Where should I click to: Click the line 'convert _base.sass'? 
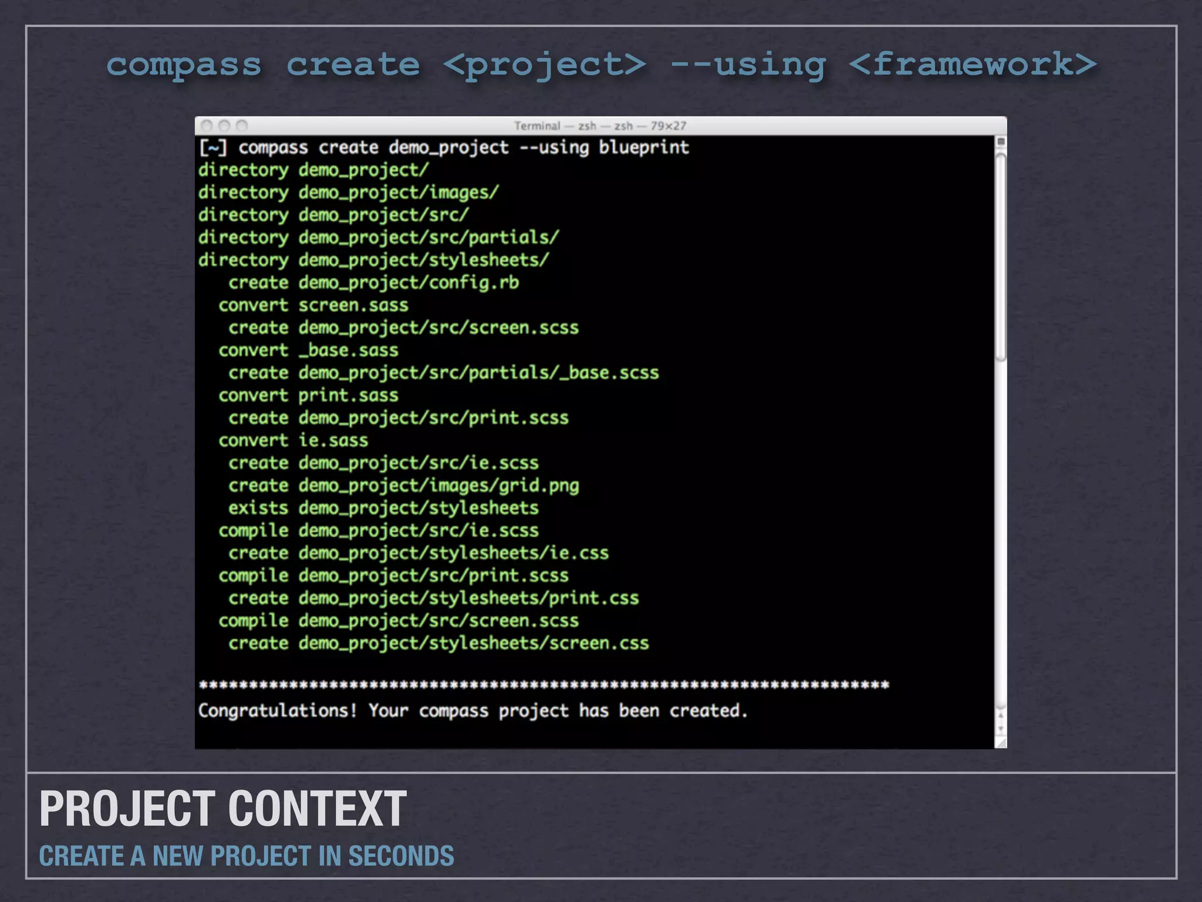(x=309, y=351)
